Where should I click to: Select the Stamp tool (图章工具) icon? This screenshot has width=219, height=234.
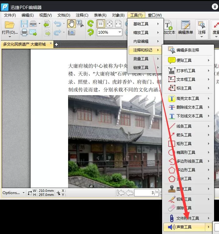tap(172, 189)
